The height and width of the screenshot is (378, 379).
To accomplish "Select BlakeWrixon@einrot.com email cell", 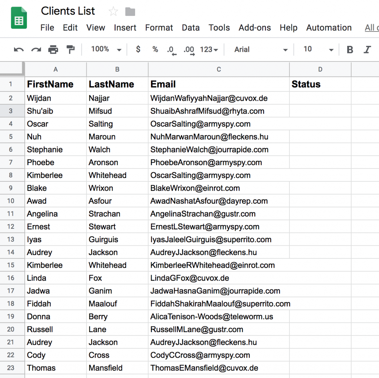I will pos(219,188).
